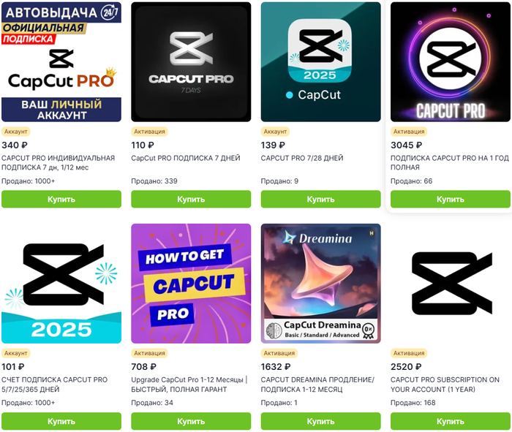This screenshot has height=432, width=512.
Task: Click the Аккаунт tag on the 340 ₽ item
Action: click(15, 132)
